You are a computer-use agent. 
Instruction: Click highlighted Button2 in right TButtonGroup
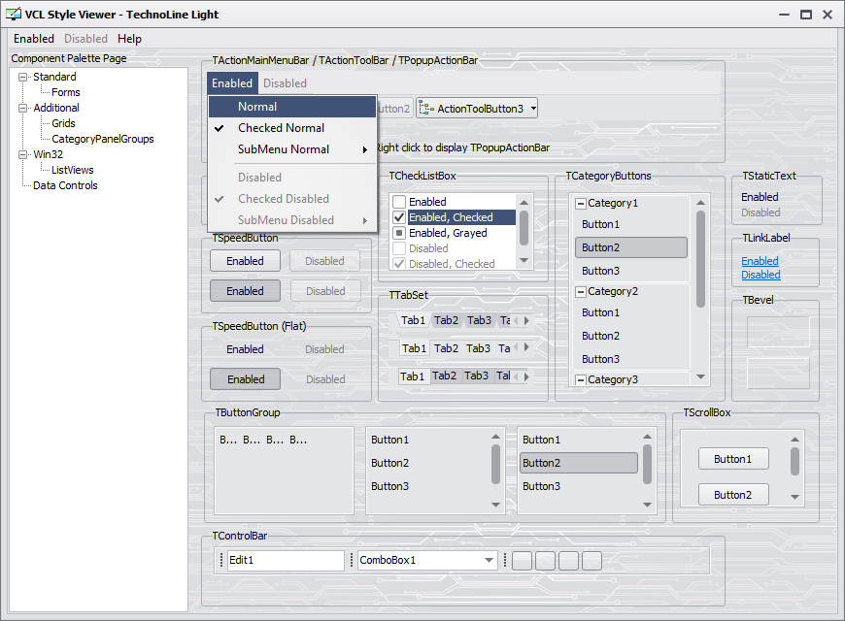(579, 463)
